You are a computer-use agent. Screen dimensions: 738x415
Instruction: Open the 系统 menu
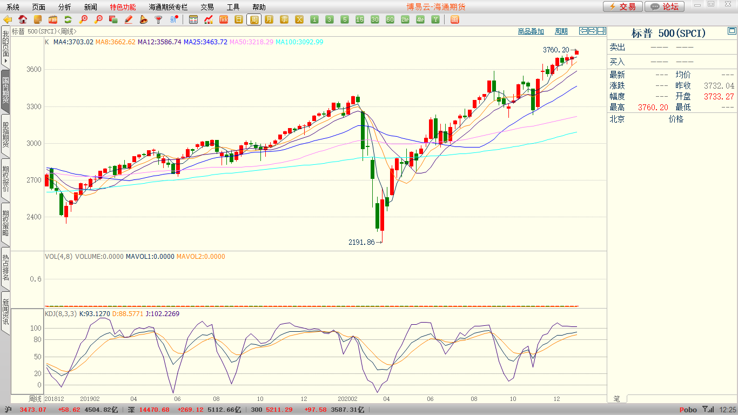13,7
